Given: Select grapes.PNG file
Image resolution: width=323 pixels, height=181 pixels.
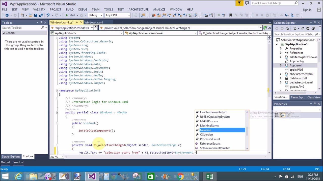Looking at the screenshot, I should click(297, 87).
